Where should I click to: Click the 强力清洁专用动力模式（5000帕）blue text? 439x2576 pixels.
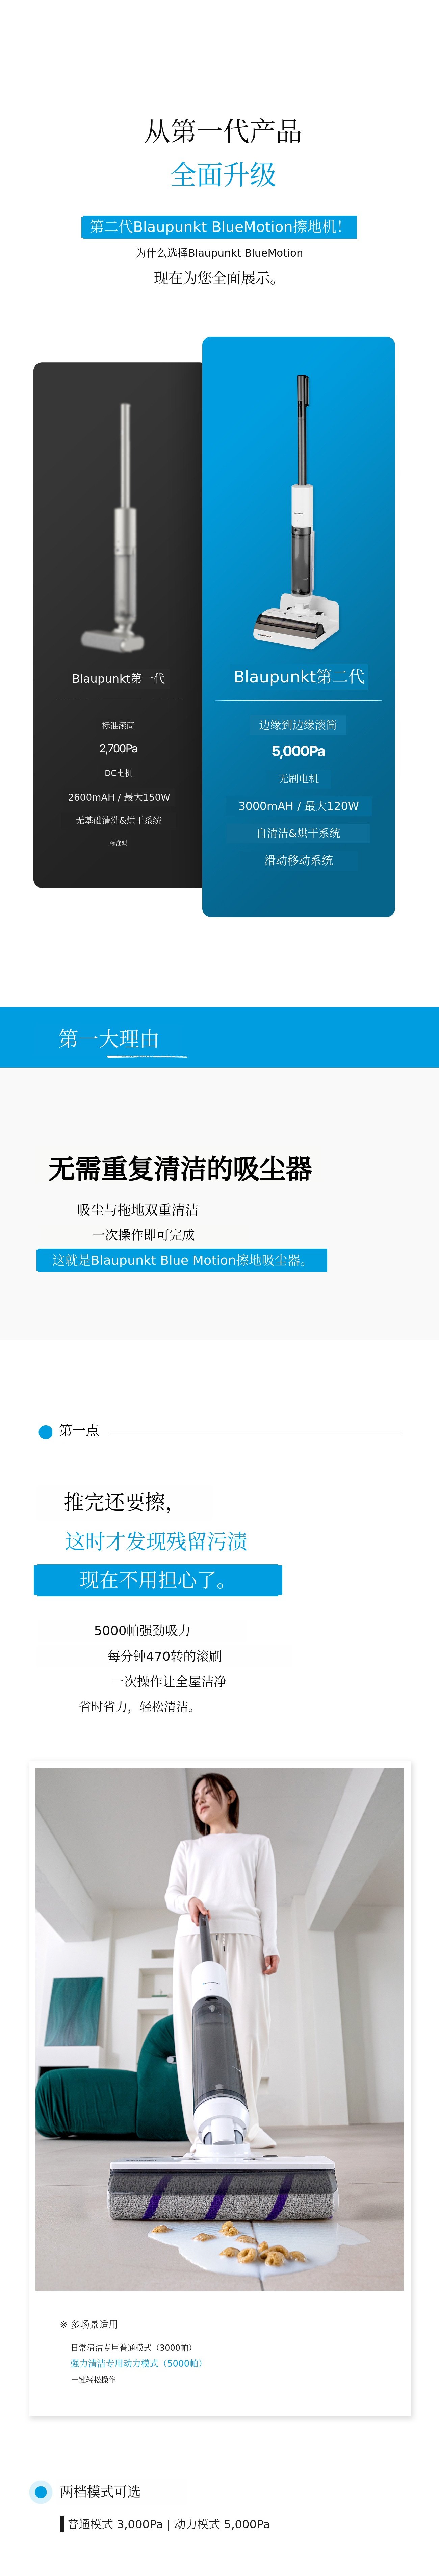coord(136,2363)
